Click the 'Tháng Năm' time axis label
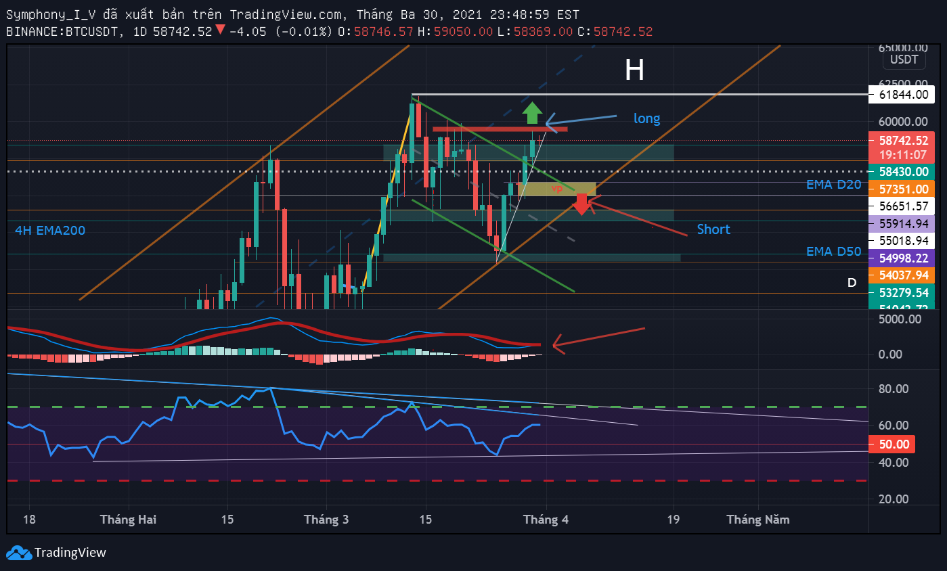The height and width of the screenshot is (571, 947). (x=757, y=520)
